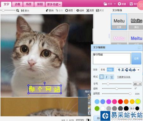Switch font source to 本地
143x121 pixels.
tap(103, 70)
